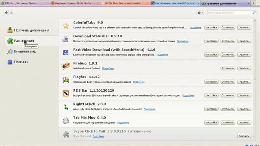Disable RightToClick extension
Viewport: 260px width, 146px height.
coord(227,109)
